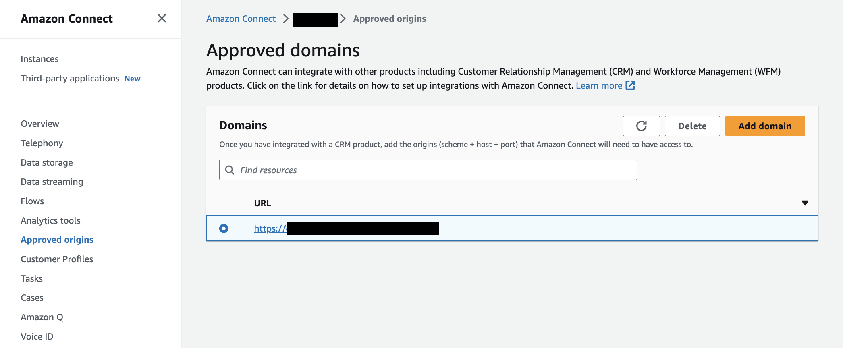Go to Overview section

[x=40, y=124]
